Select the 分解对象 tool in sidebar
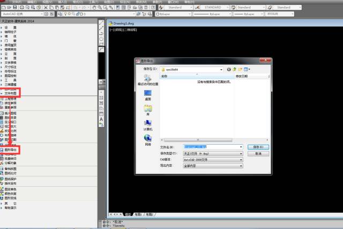This screenshot has height=229, width=343. click(x=11, y=163)
